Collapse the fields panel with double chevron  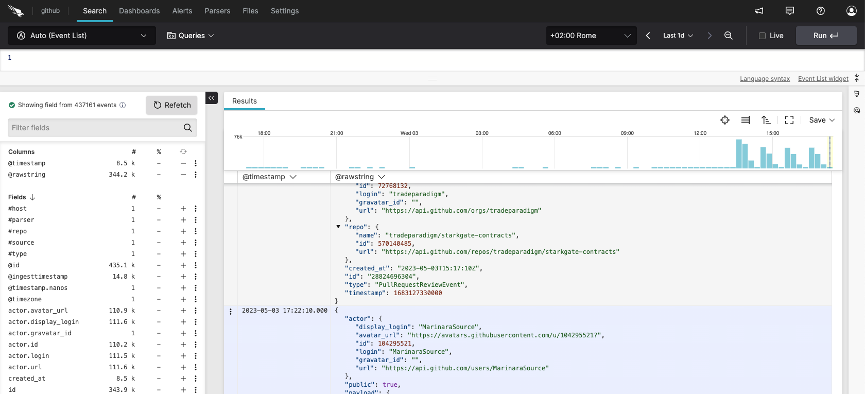(x=212, y=98)
